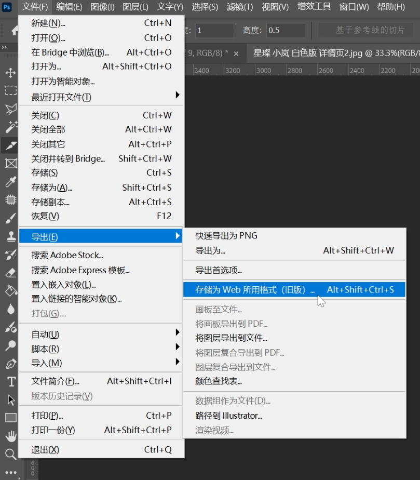420x480 pixels.
Task: Select the horizontal Type tool
Action: tap(10, 382)
